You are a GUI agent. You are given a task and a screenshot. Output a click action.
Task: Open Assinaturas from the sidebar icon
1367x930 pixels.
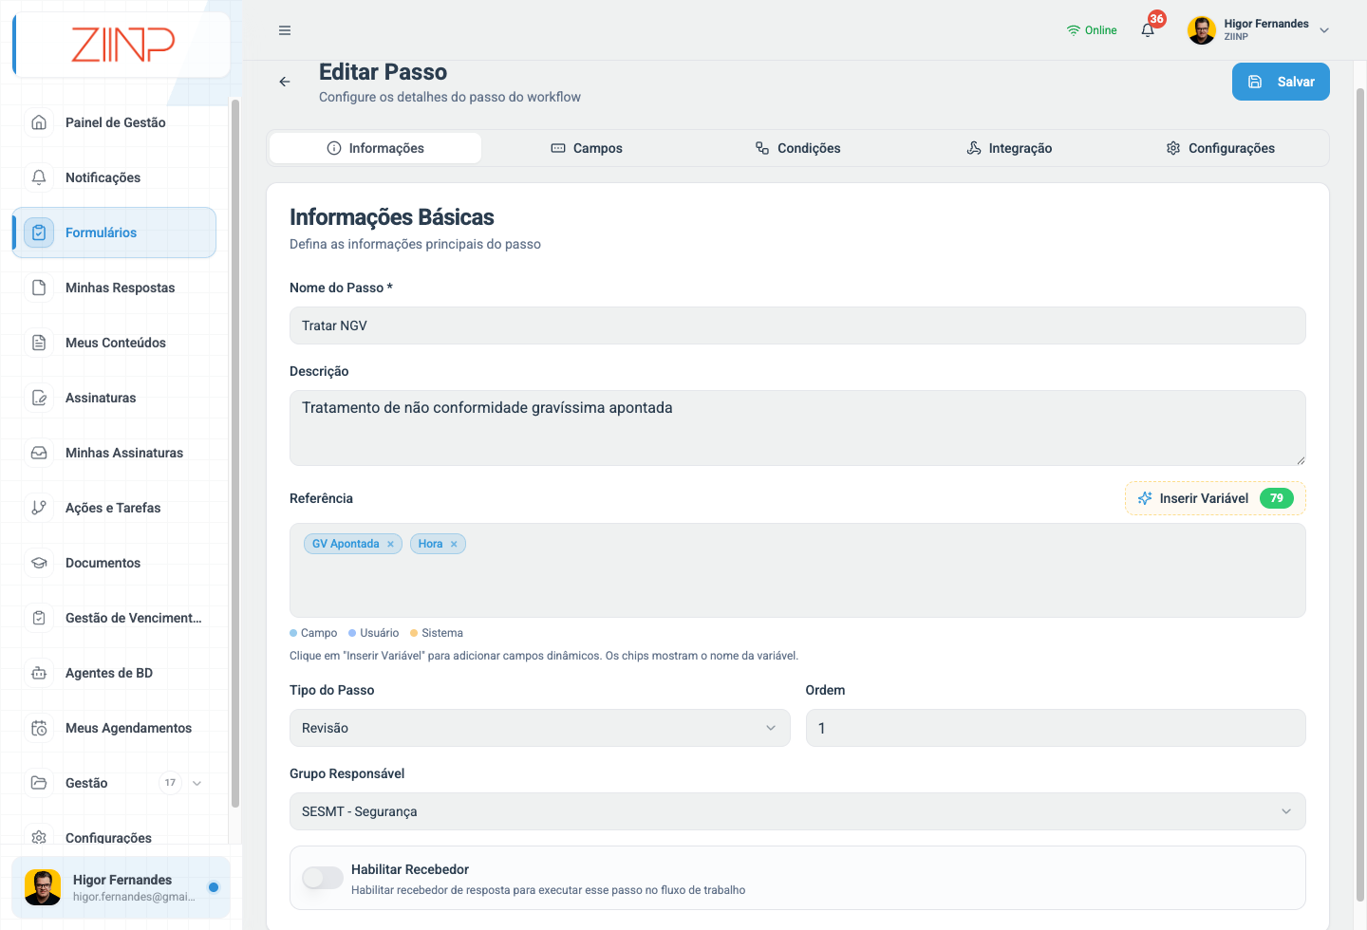(x=39, y=398)
